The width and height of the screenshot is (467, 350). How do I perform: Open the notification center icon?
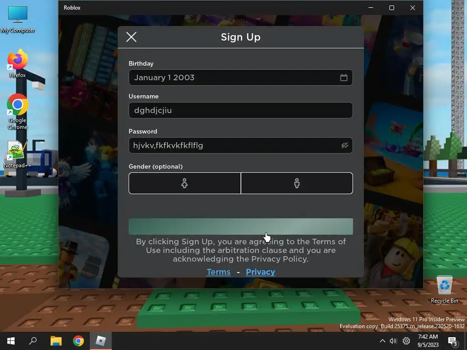[x=452, y=341]
